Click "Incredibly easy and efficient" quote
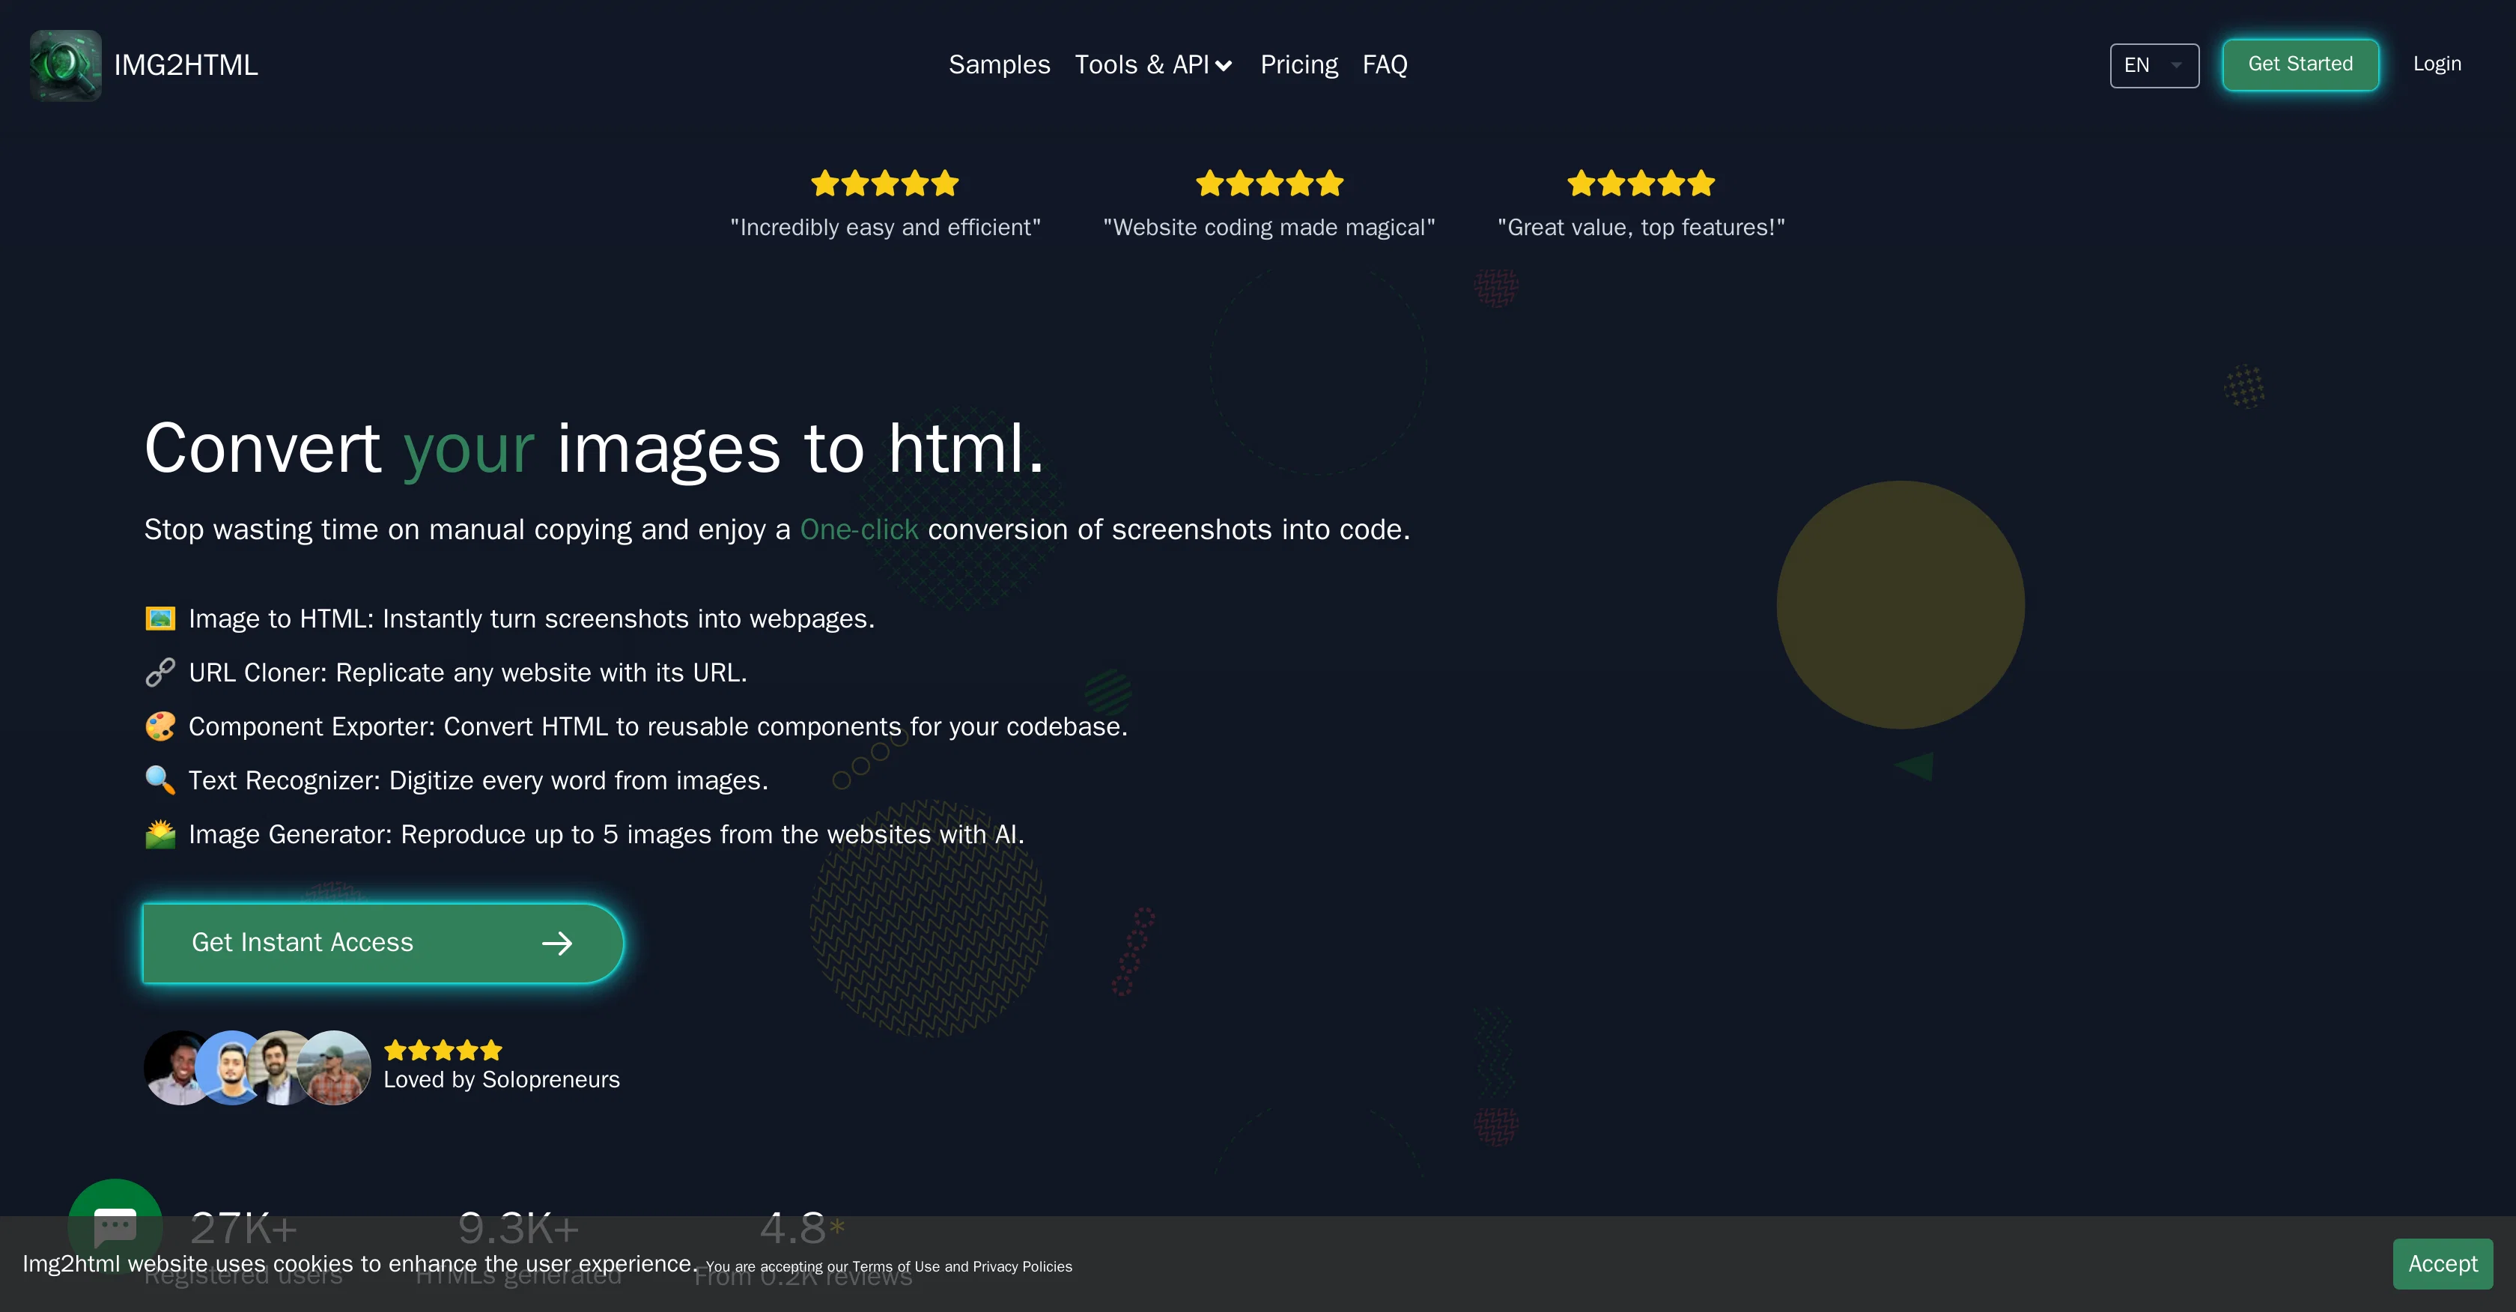The image size is (2516, 1312). (x=885, y=228)
